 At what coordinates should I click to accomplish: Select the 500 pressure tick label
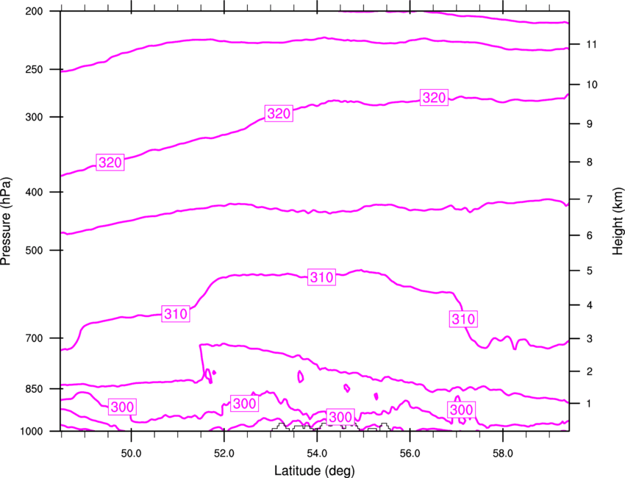click(x=34, y=250)
